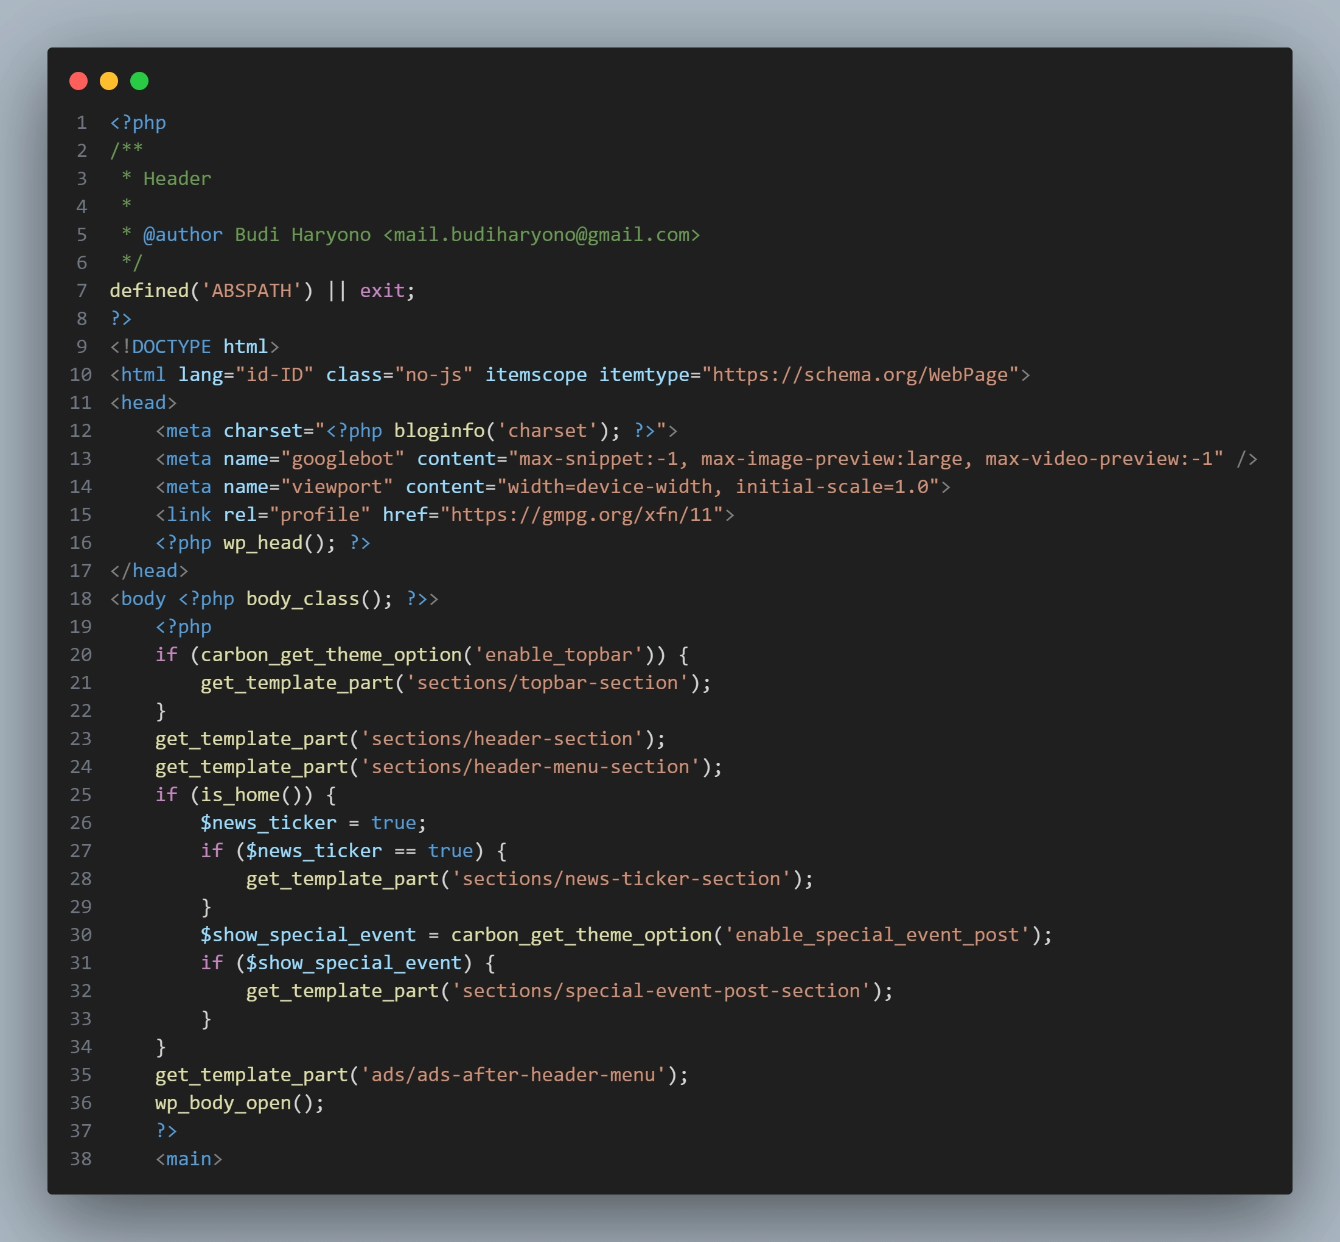1340x1242 pixels.
Task: Click the yellow minimize window dot
Action: 109,82
